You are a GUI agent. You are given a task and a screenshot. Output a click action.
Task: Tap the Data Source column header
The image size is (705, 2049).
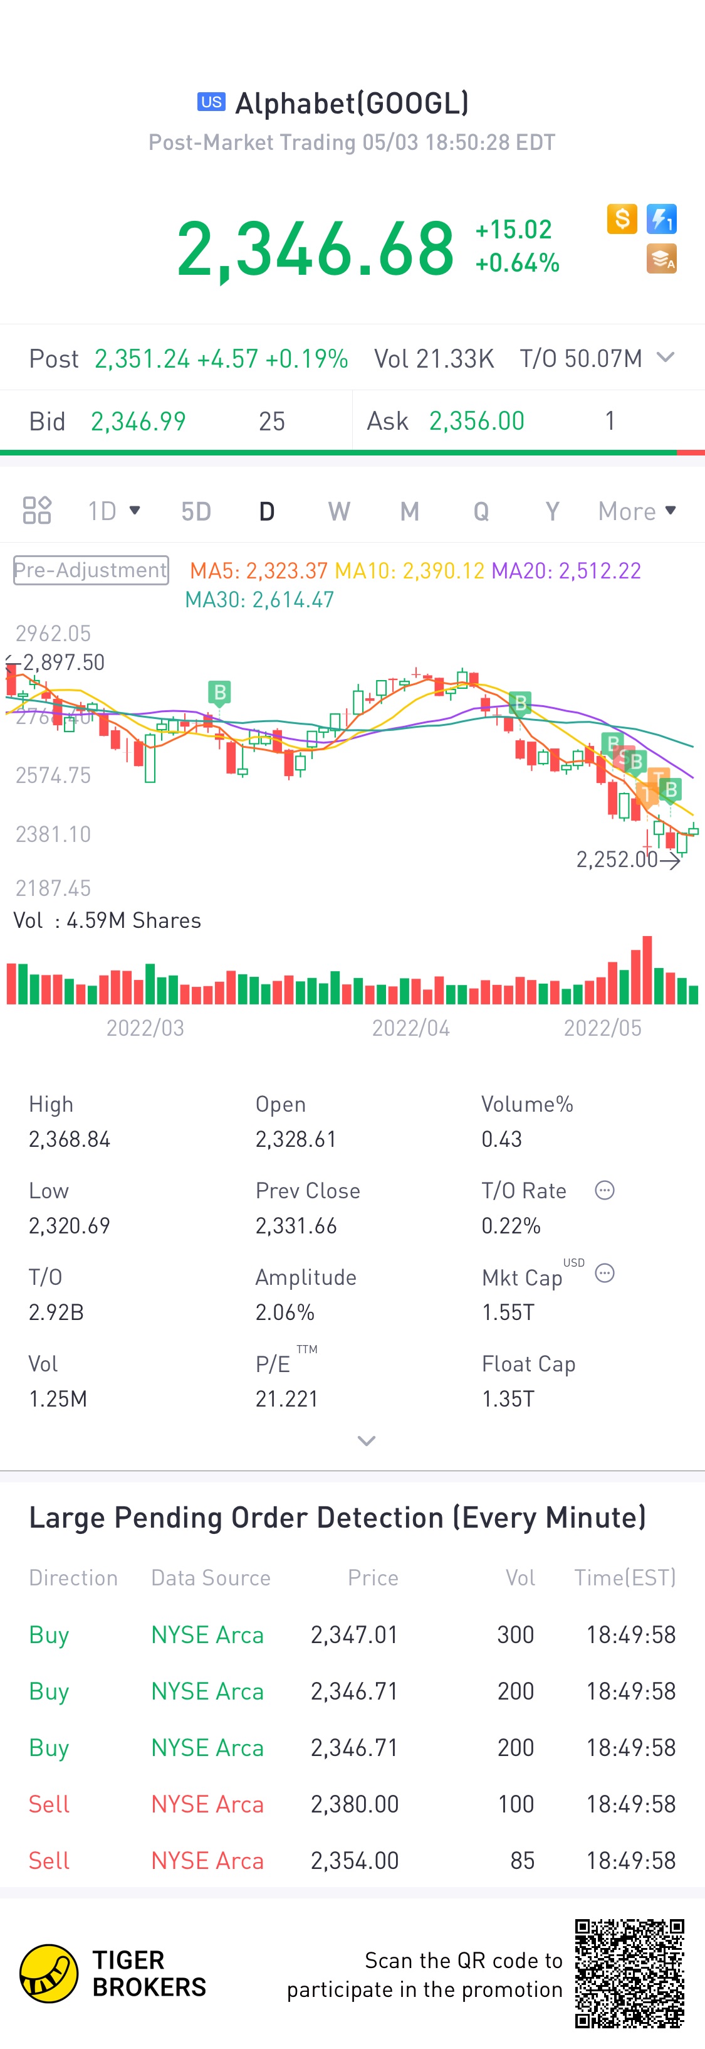click(x=211, y=1577)
